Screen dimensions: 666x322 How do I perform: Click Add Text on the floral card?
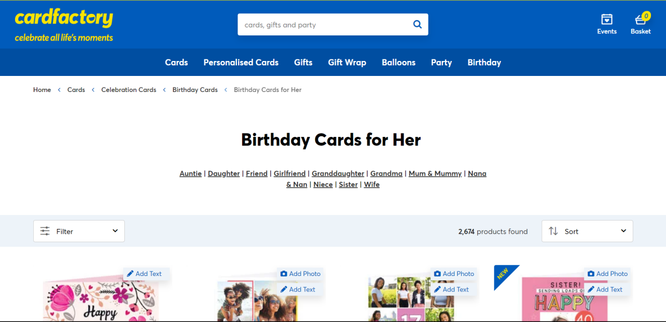144,274
